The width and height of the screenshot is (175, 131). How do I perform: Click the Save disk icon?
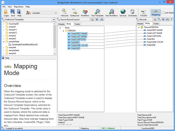[13, 13]
